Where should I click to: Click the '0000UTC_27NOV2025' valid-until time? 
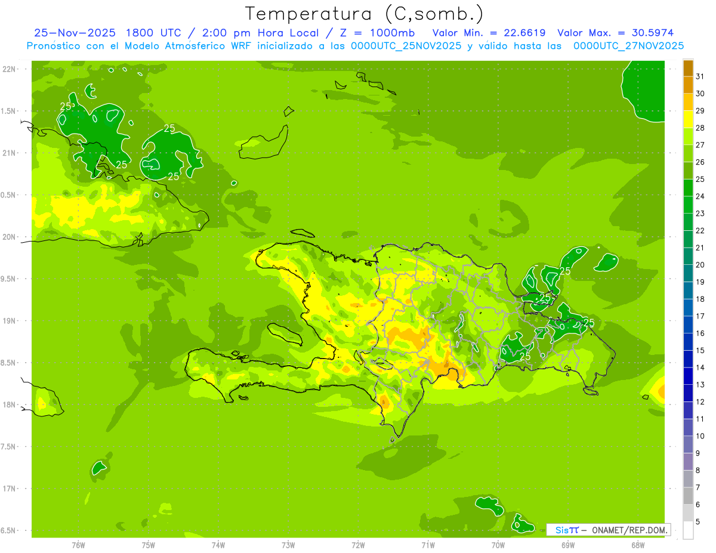[628, 46]
